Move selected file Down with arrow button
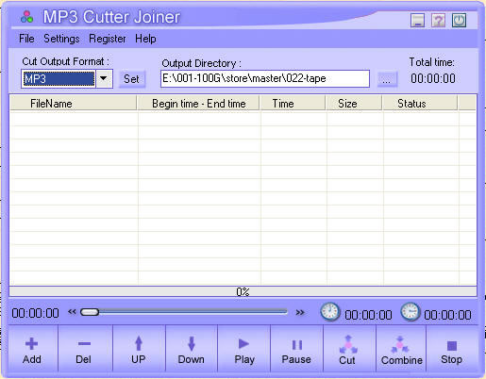Image resolution: width=486 pixels, height=379 pixels. point(192,350)
